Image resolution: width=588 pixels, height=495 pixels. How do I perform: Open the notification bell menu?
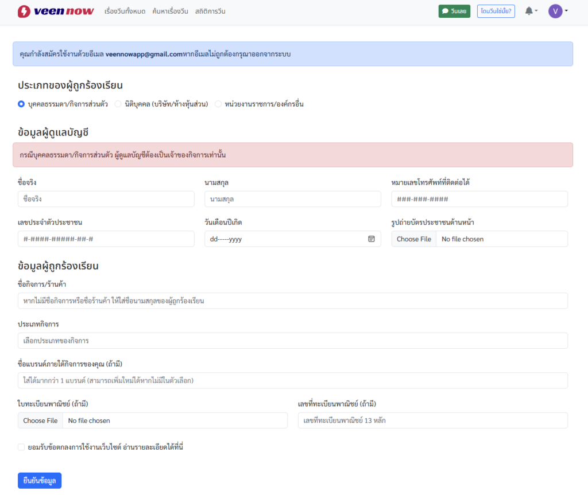coord(531,11)
